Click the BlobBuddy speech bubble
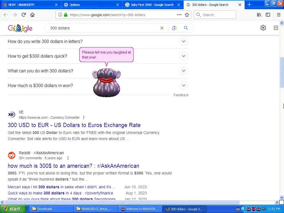 pyautogui.click(x=106, y=55)
